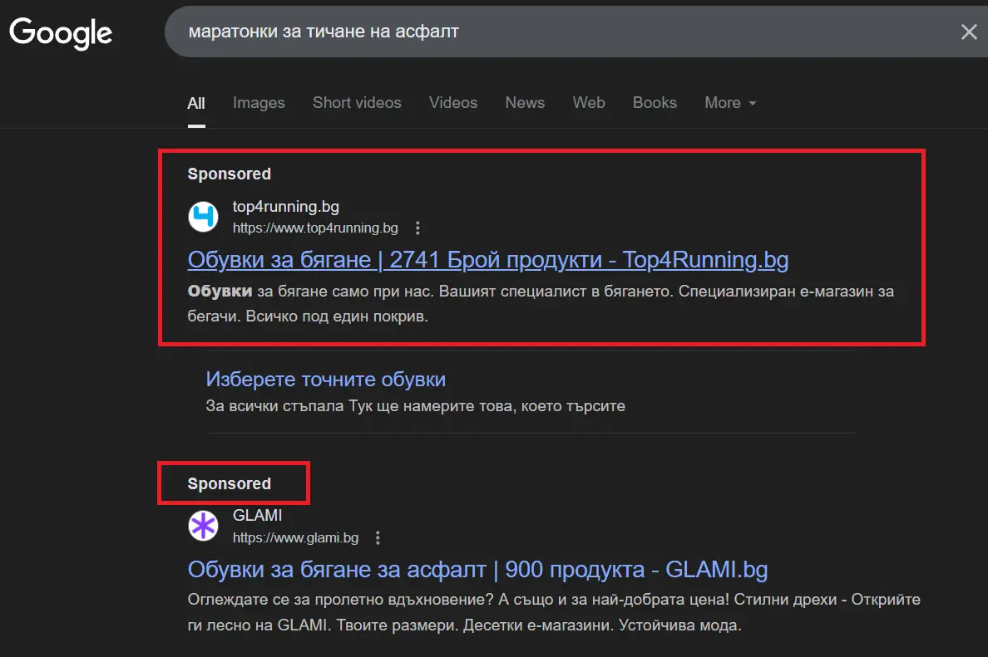
Task: Click first Sponsored label above top4running
Action: point(230,174)
